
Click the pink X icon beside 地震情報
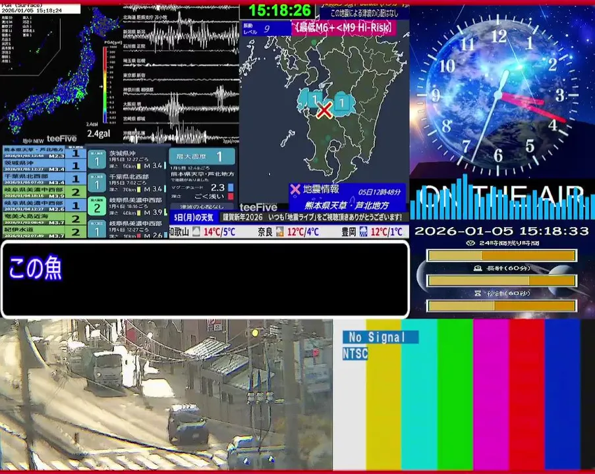point(295,189)
